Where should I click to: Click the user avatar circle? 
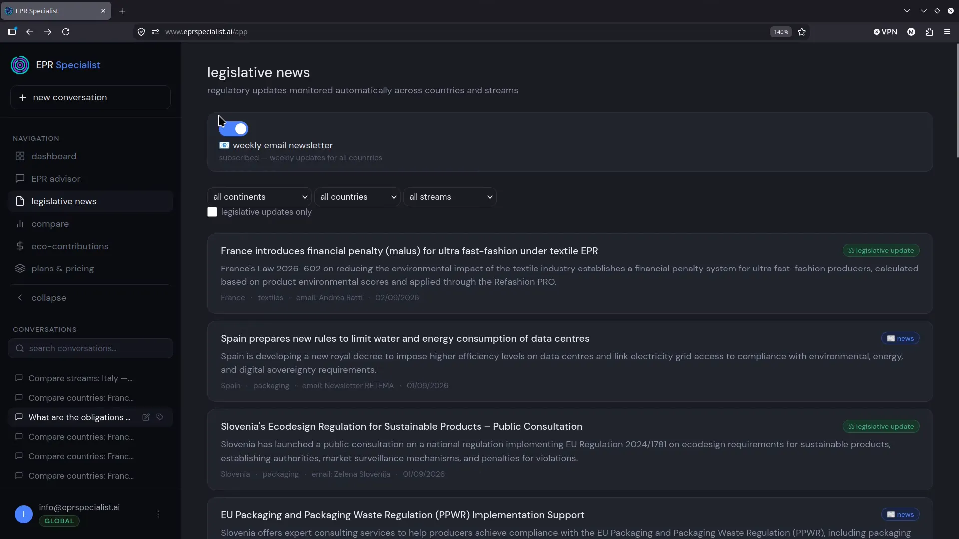(24, 514)
